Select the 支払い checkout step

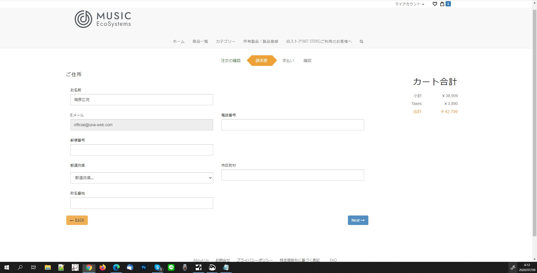point(288,61)
